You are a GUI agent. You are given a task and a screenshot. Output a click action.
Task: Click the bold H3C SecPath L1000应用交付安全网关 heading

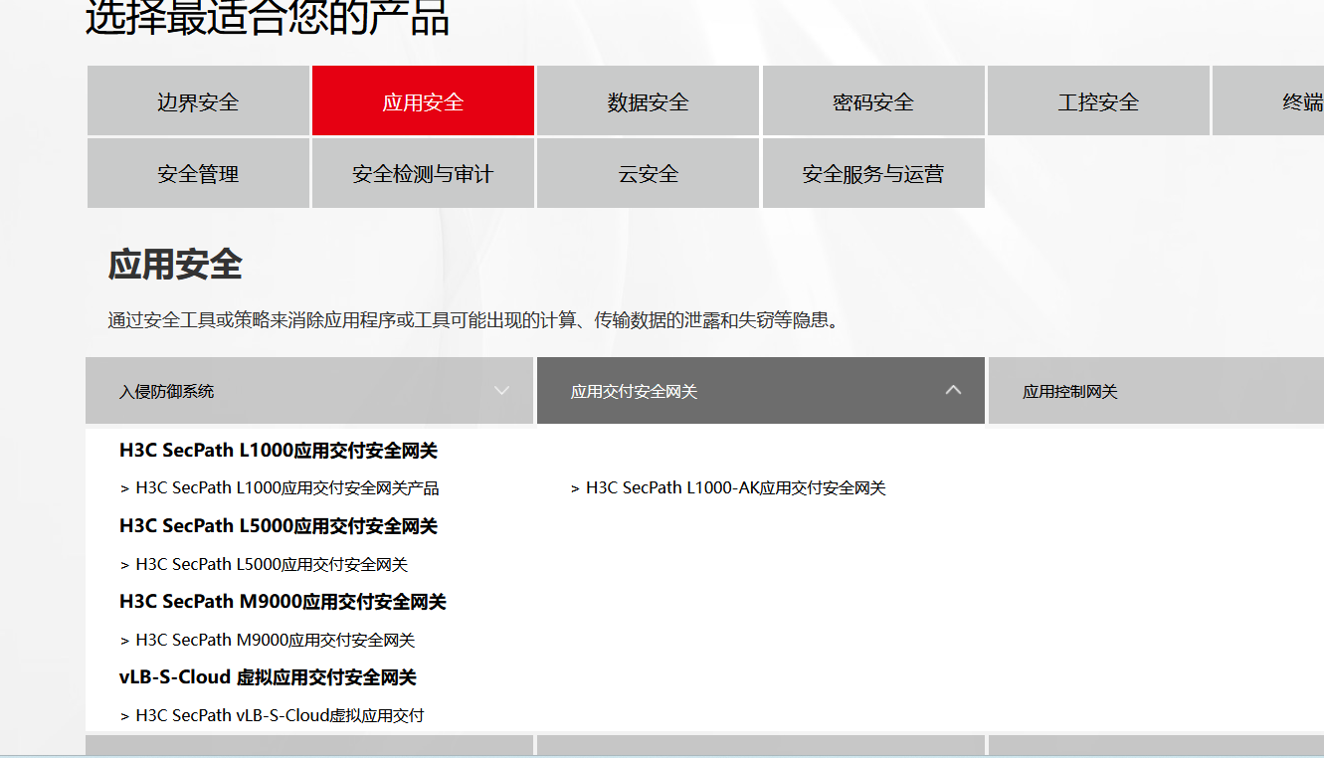click(x=279, y=451)
